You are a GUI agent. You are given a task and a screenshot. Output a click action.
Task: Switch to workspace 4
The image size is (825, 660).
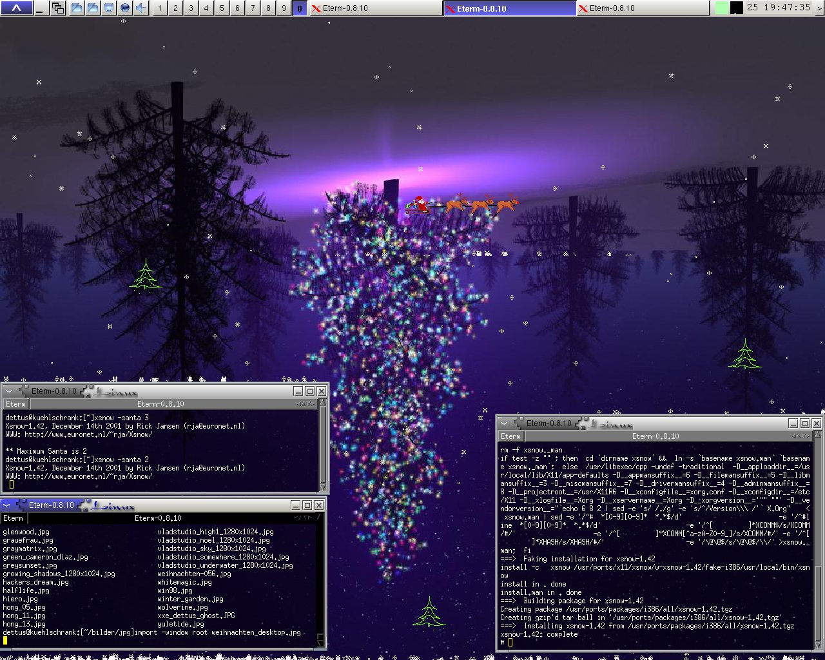[x=206, y=8]
